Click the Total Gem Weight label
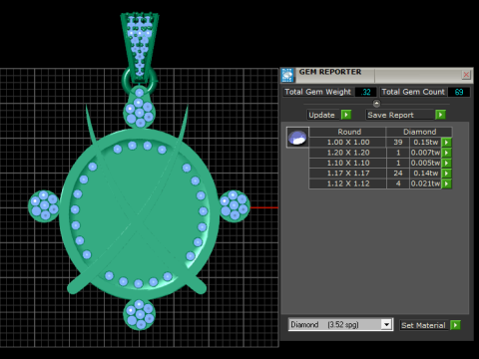 coord(318,92)
